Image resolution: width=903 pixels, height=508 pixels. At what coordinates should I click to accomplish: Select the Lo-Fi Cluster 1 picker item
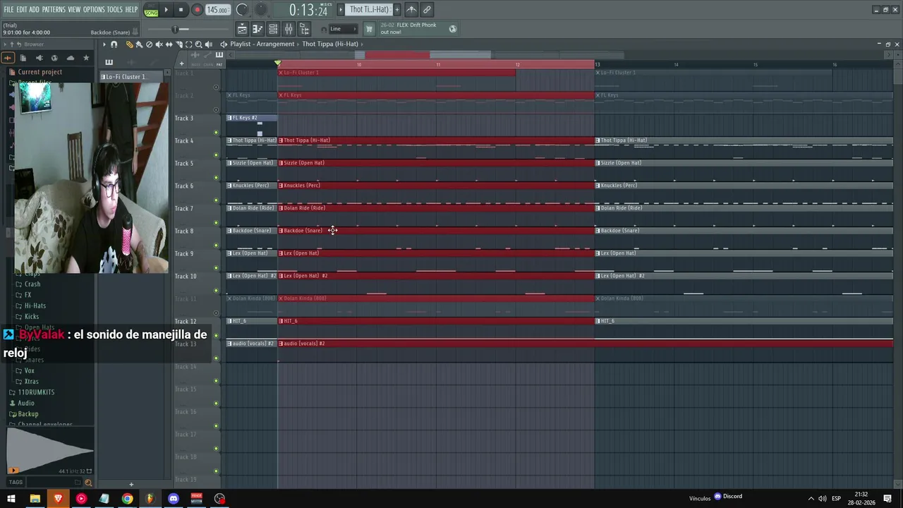(131, 76)
